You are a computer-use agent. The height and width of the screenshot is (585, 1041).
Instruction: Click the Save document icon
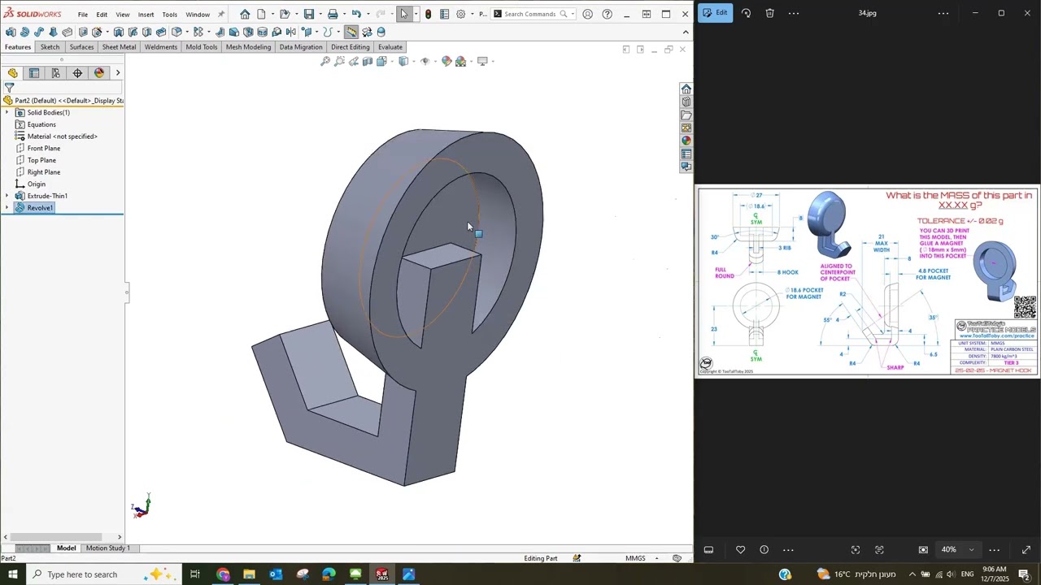pos(308,14)
